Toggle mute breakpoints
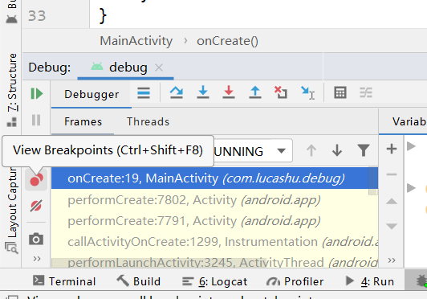The width and height of the screenshot is (427, 299). (x=36, y=206)
